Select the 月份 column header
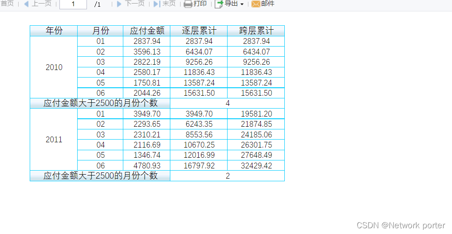Screen dimensions: 452x234 point(100,31)
